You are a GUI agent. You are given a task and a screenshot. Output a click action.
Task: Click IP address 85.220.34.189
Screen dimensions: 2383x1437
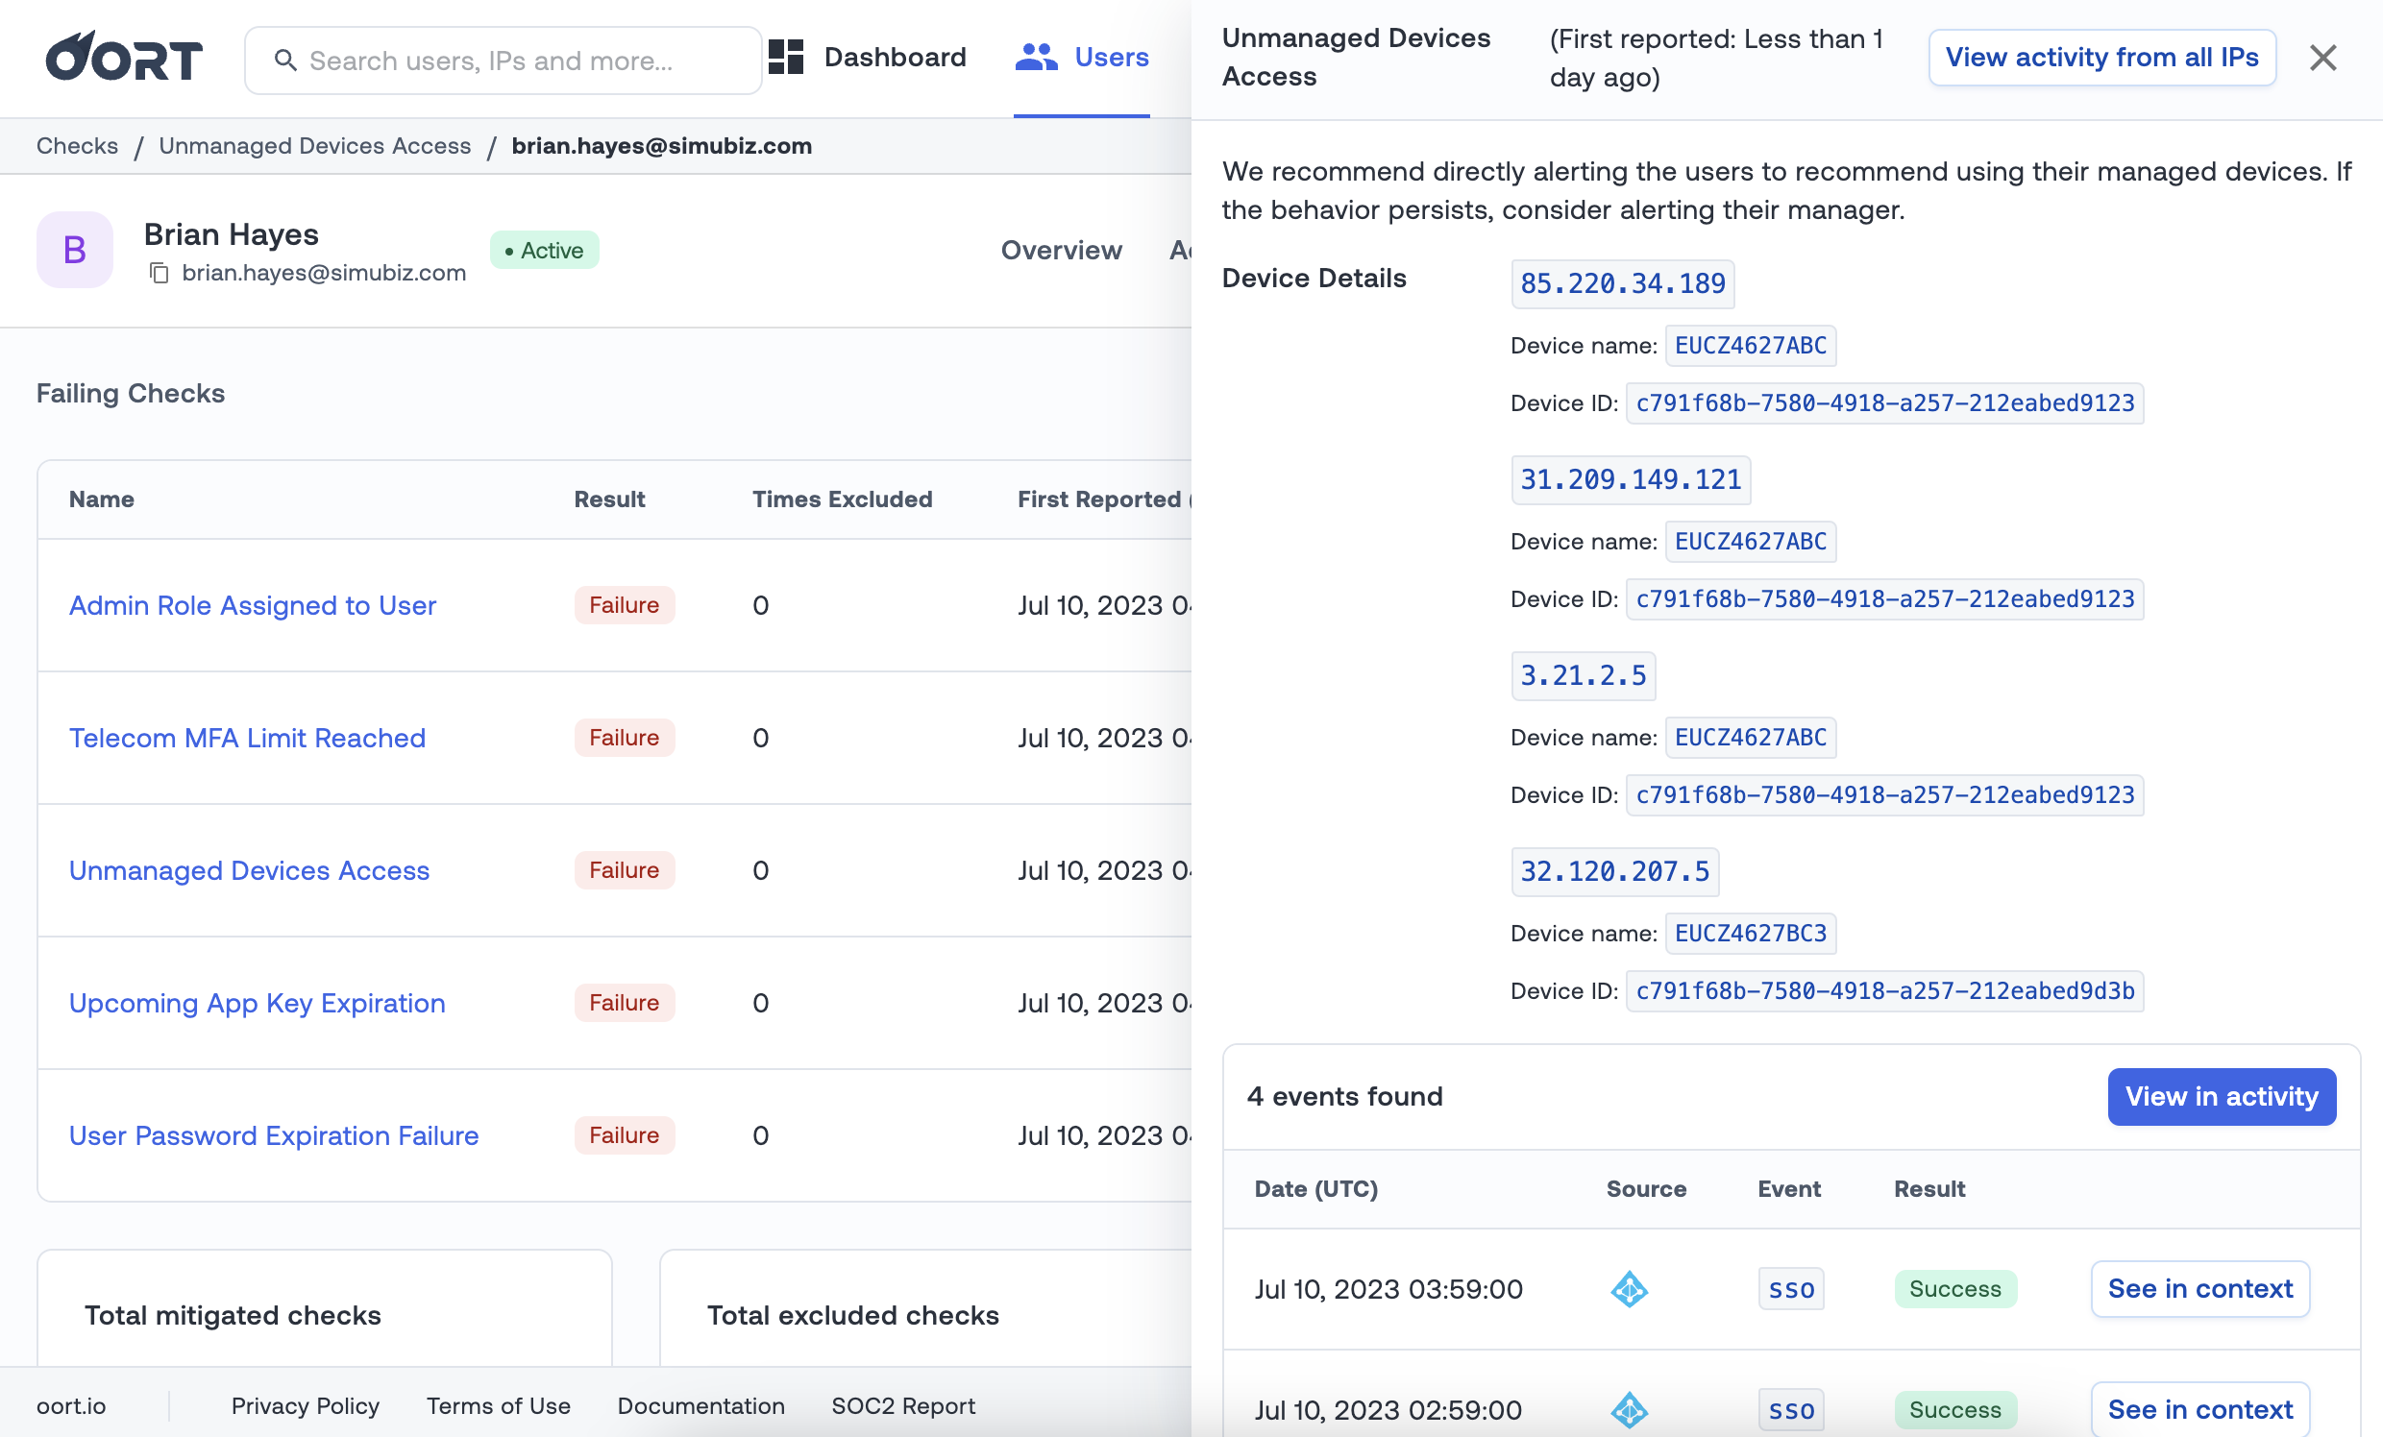[x=1622, y=284]
